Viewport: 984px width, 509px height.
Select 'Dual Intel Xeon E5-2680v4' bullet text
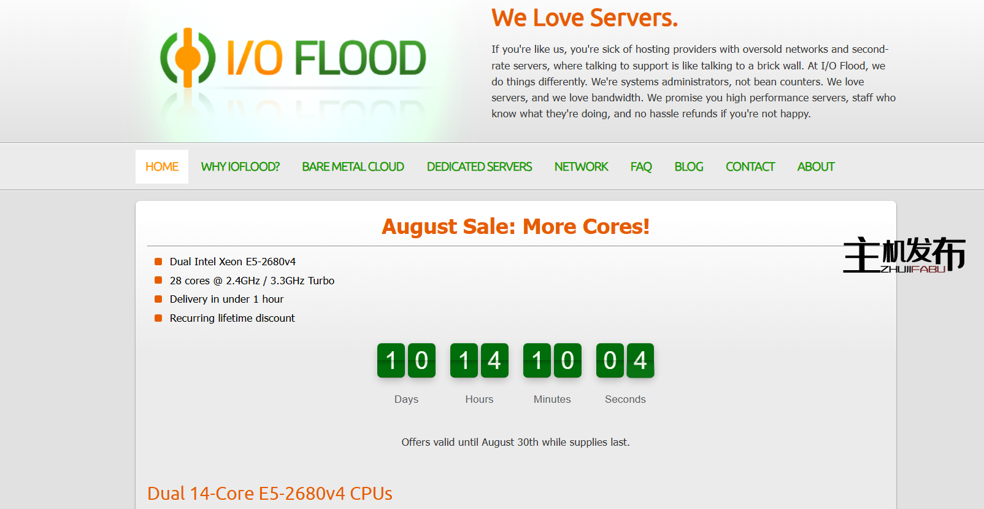pyautogui.click(x=233, y=262)
